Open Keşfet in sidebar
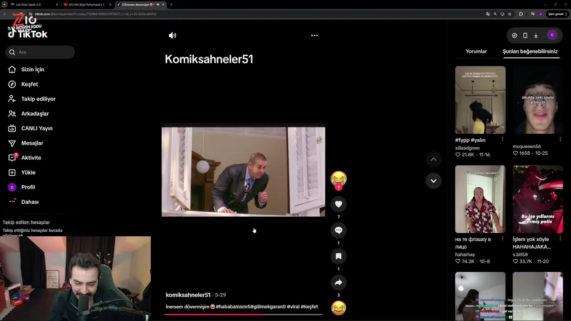The width and height of the screenshot is (571, 321). pos(29,84)
